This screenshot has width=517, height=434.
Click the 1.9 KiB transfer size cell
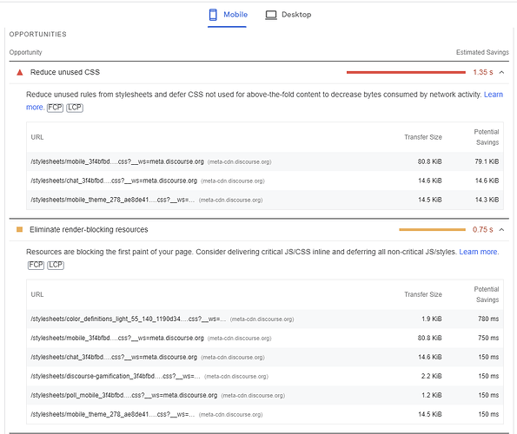431,319
